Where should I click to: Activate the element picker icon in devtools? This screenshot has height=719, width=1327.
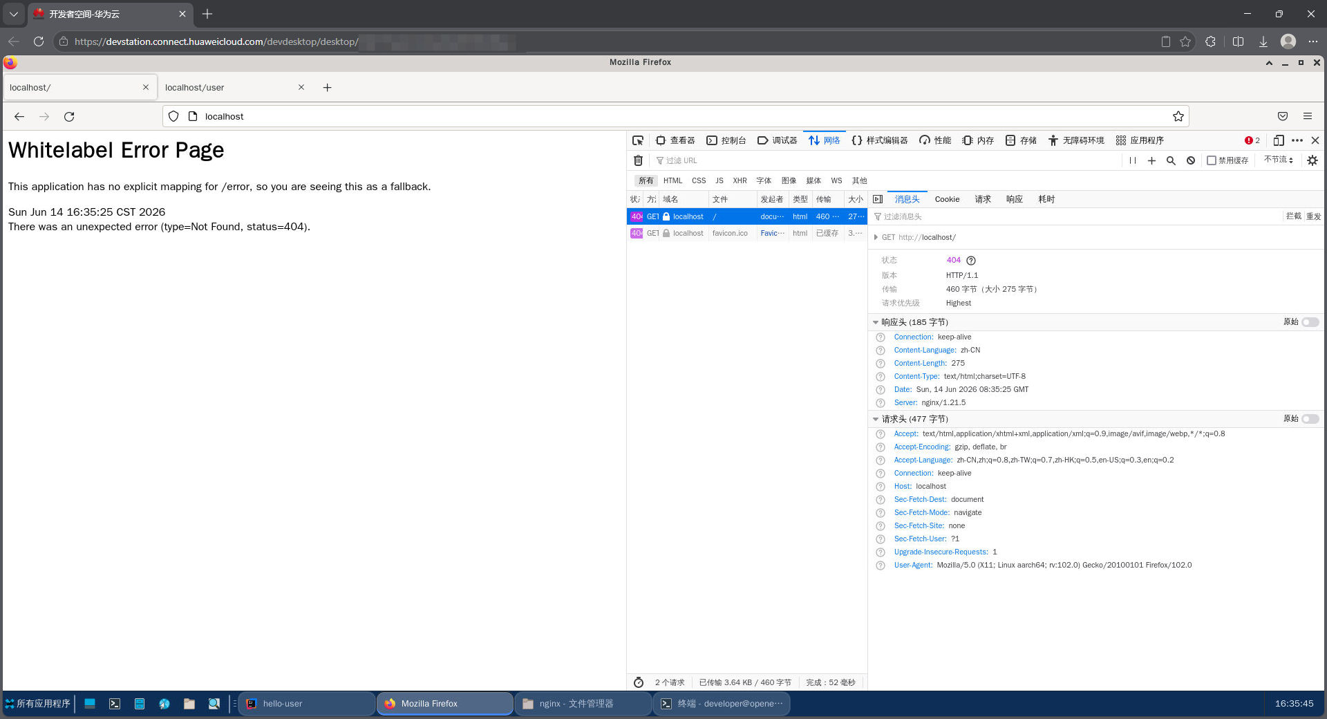click(638, 140)
